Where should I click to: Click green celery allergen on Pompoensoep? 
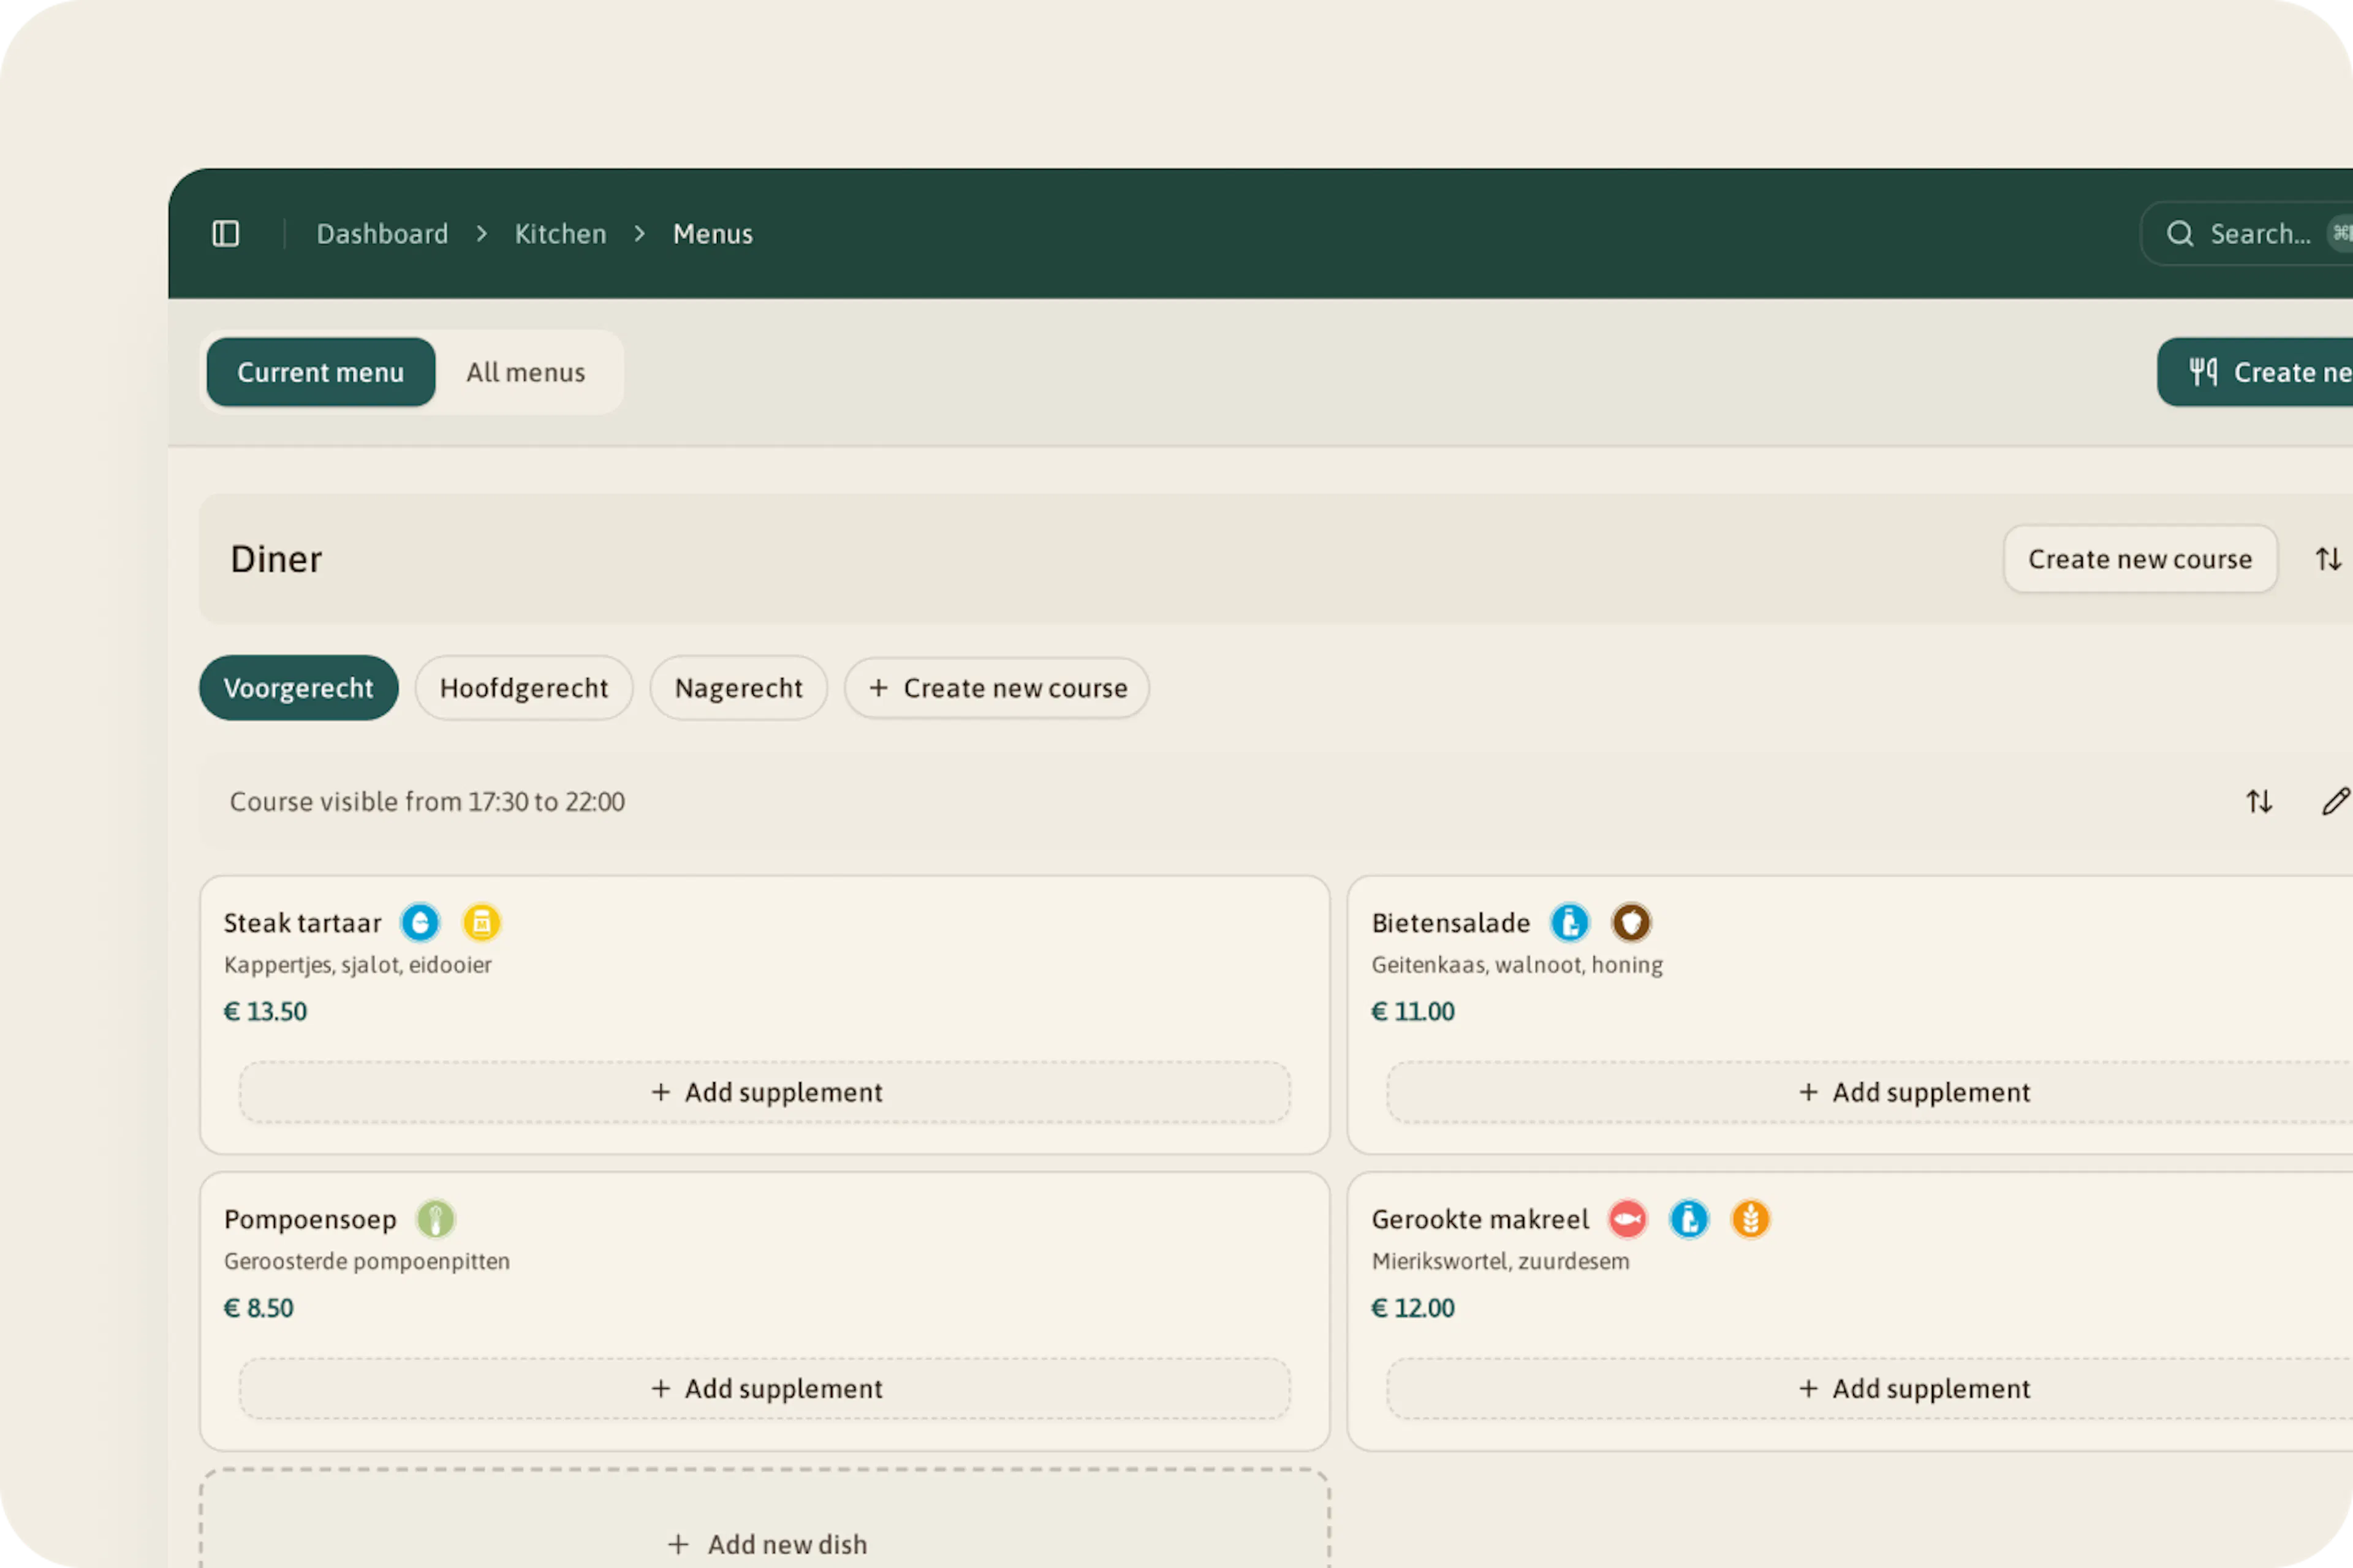[x=435, y=1219]
